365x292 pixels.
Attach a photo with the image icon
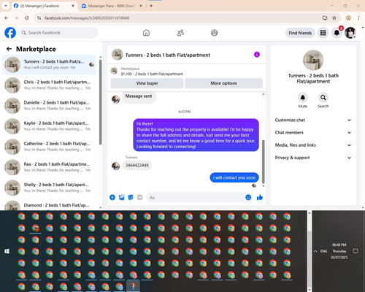121,197
